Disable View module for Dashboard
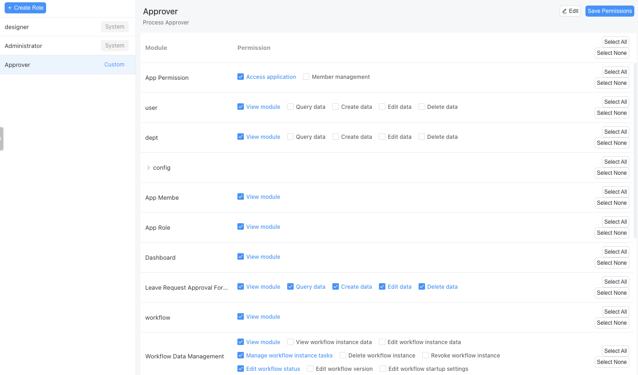Screen dimensions: 638x375 [240, 256]
